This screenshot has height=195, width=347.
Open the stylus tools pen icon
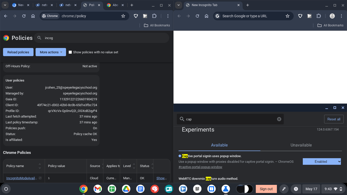coord(284,189)
